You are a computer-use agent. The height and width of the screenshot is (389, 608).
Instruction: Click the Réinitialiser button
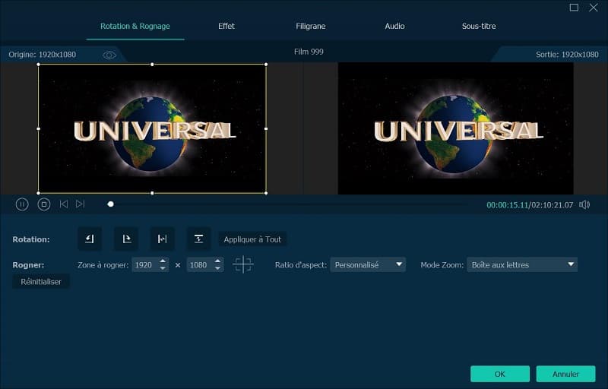pyautogui.click(x=41, y=282)
